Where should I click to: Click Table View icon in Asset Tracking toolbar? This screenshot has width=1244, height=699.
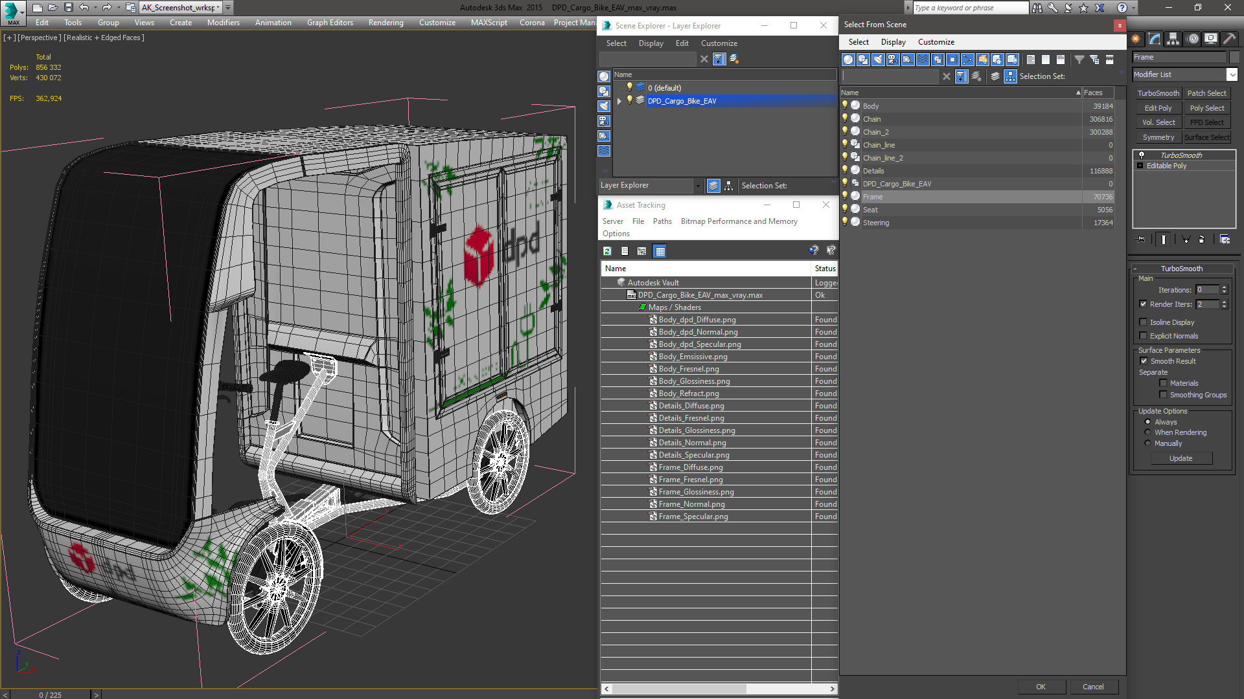click(660, 251)
